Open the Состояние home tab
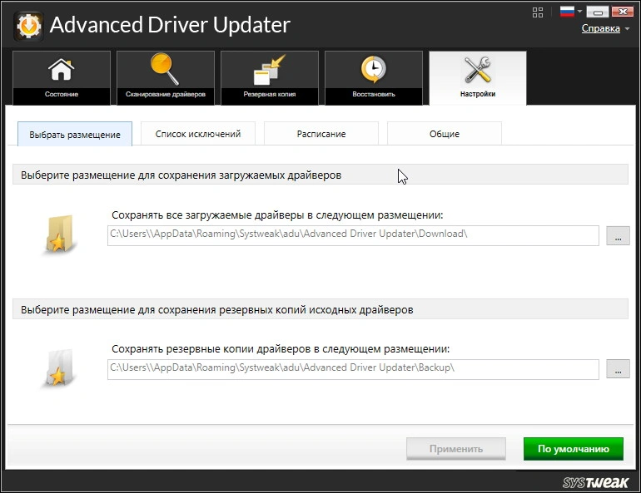This screenshot has width=641, height=493. coord(62,77)
